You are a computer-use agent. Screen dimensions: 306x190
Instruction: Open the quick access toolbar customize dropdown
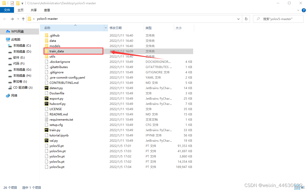click(22, 4)
